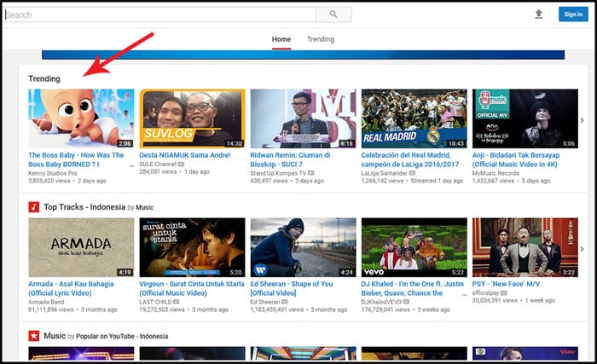Visit the Kenrry Studios Pro channel
The height and width of the screenshot is (364, 597).
(x=53, y=173)
